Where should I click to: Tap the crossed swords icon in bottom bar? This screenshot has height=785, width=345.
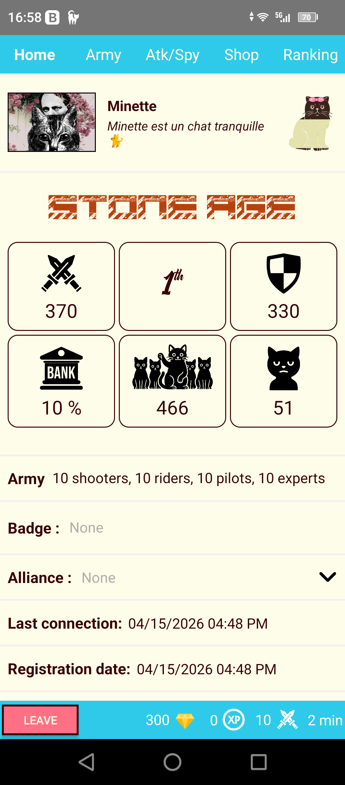(287, 720)
